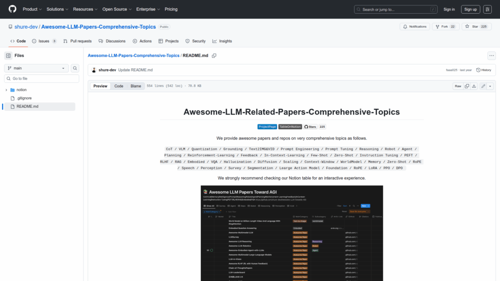Click the pencil edit file icon
The image size is (500, 281).
tap(483, 86)
